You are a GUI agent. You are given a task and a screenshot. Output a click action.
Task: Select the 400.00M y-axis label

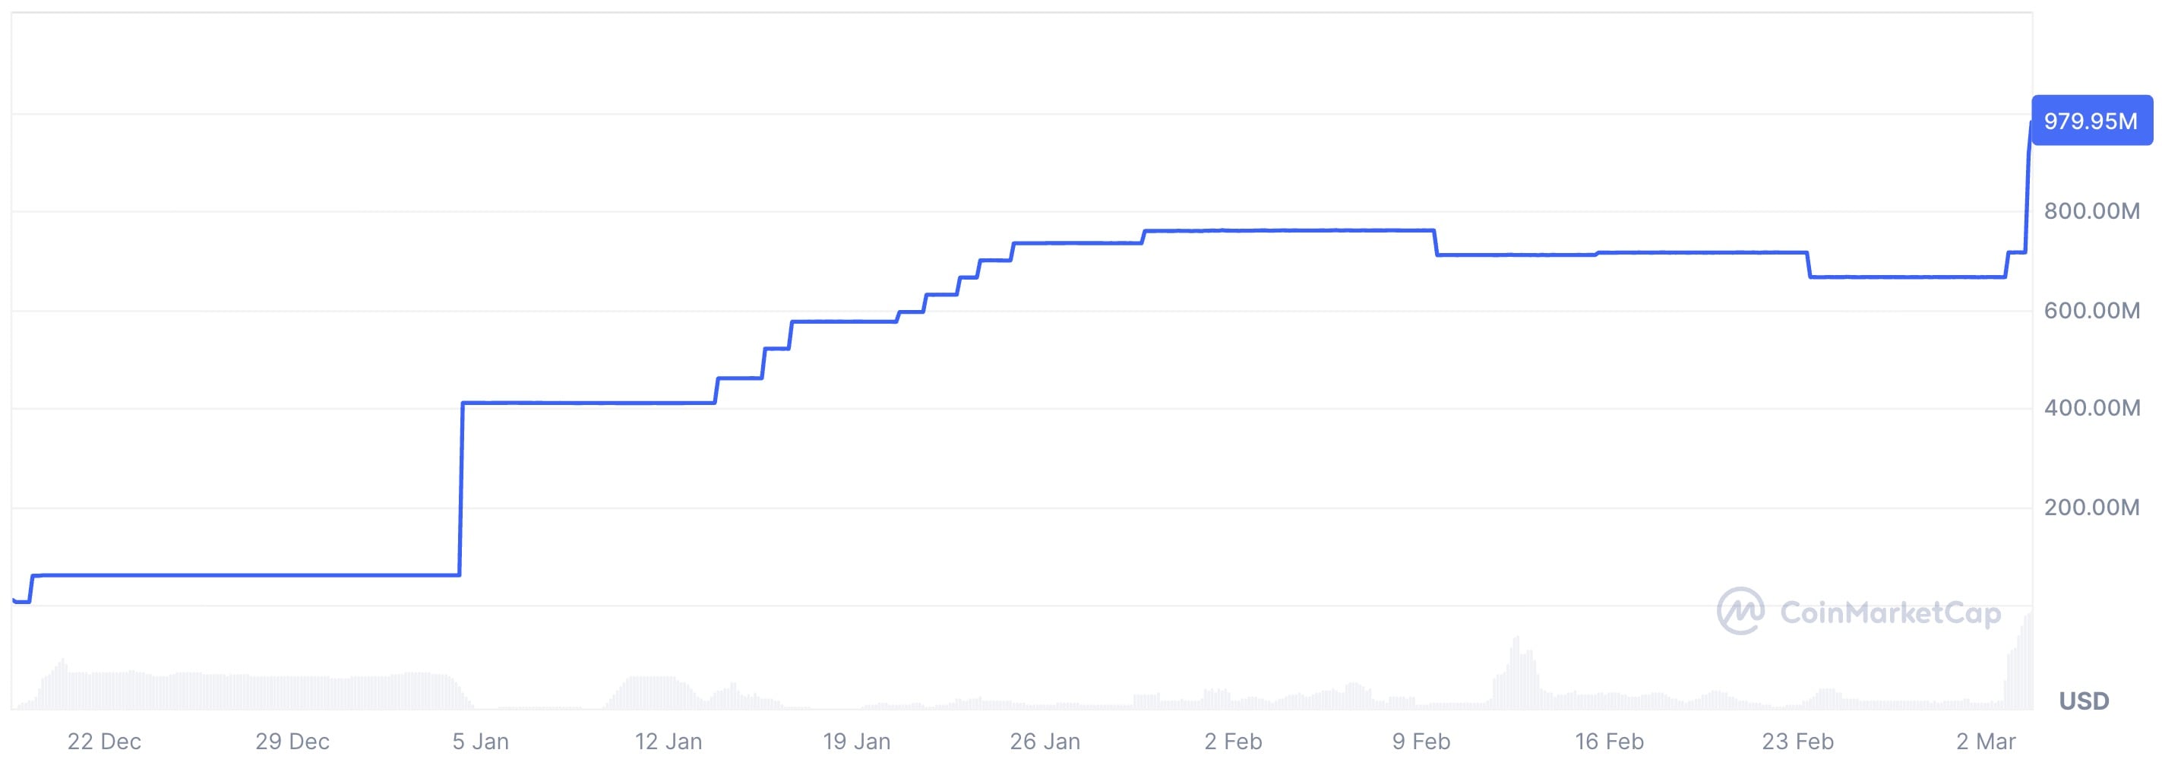2091,409
